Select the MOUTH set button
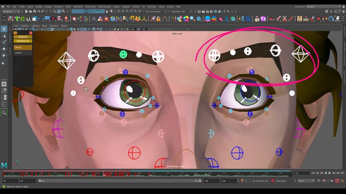Screen dimensions: 346x194 pyautogui.click(x=23, y=53)
